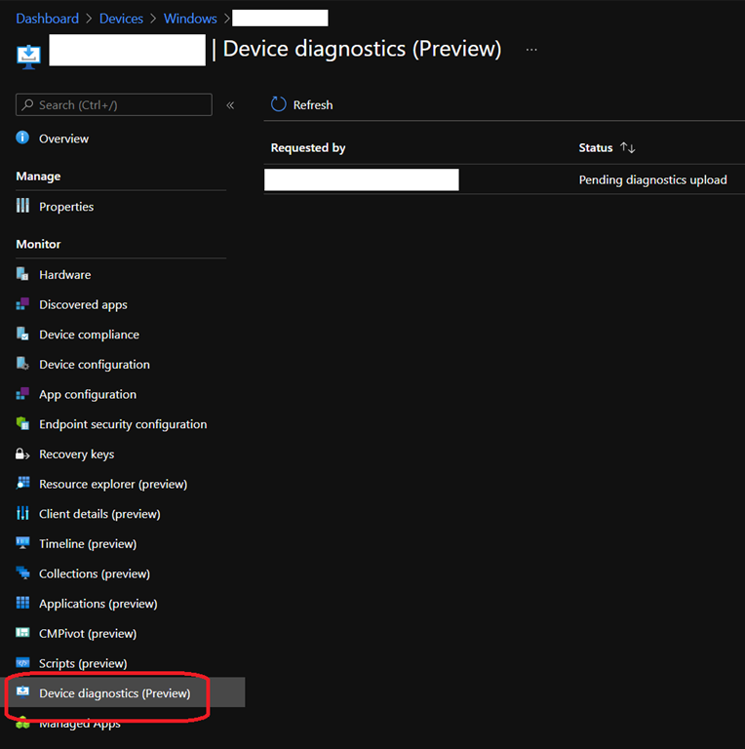Image resolution: width=745 pixels, height=749 pixels.
Task: Click the Refresh circular arrow icon
Action: 279,104
